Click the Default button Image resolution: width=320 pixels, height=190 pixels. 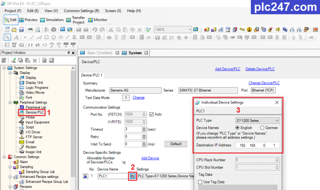176,144
